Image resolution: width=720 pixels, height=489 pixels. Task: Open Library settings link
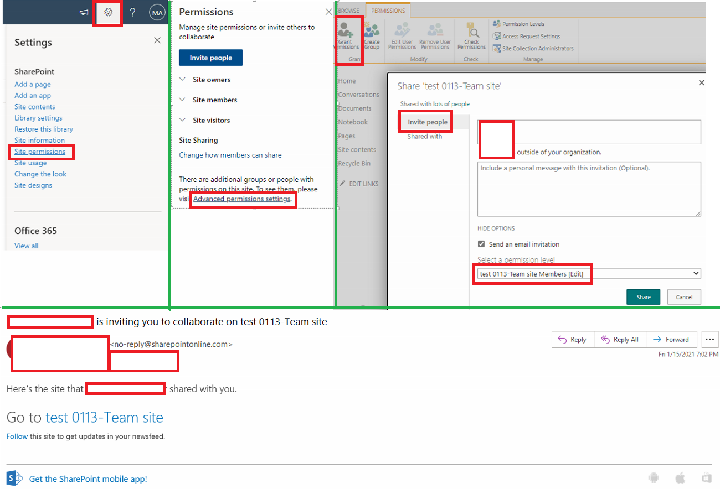pos(38,118)
